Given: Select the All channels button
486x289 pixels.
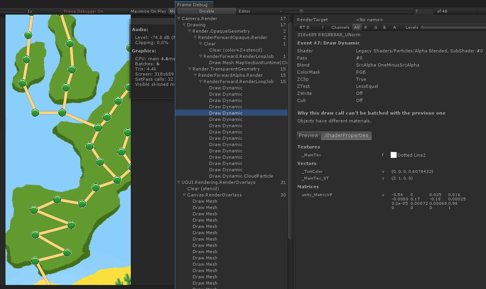Looking at the screenshot, I should click(356, 27).
